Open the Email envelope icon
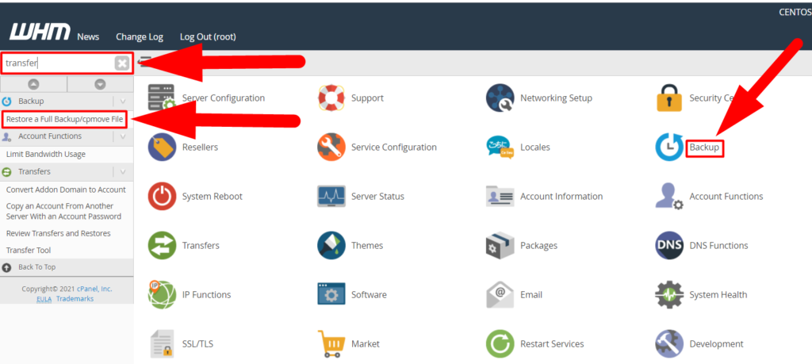Image resolution: width=812 pixels, height=364 pixels. click(500, 295)
